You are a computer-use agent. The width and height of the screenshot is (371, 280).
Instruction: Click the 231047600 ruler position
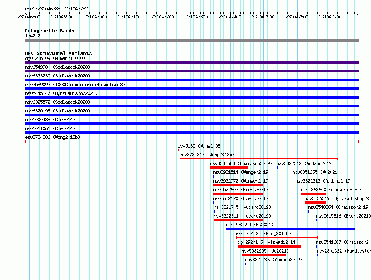click(297, 17)
